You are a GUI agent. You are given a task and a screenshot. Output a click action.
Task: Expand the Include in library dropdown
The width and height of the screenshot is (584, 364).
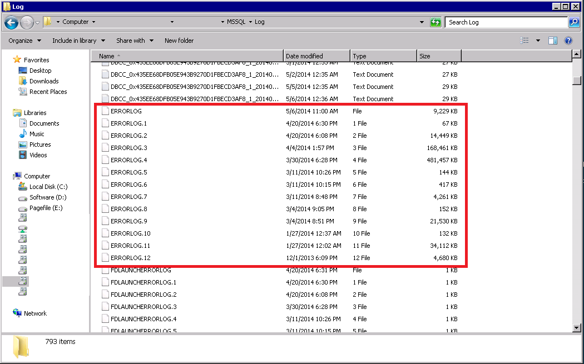(x=78, y=41)
